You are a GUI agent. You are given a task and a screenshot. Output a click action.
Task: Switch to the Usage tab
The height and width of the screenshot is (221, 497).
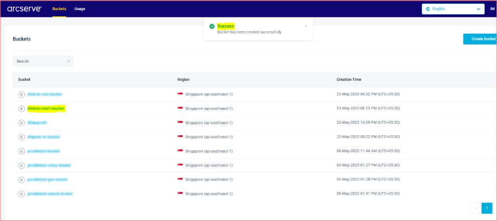[80, 9]
